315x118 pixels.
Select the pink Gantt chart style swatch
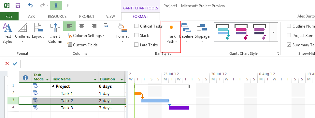click(241, 32)
